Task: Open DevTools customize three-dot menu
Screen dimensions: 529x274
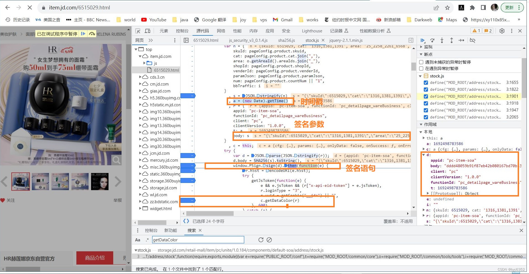Action: click(x=512, y=31)
